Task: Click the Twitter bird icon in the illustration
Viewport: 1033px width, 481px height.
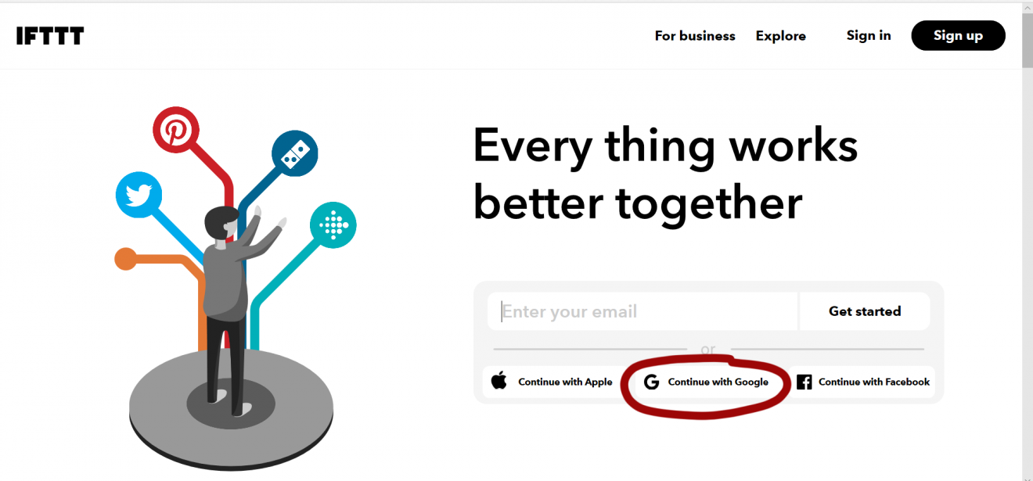Action: (x=139, y=195)
